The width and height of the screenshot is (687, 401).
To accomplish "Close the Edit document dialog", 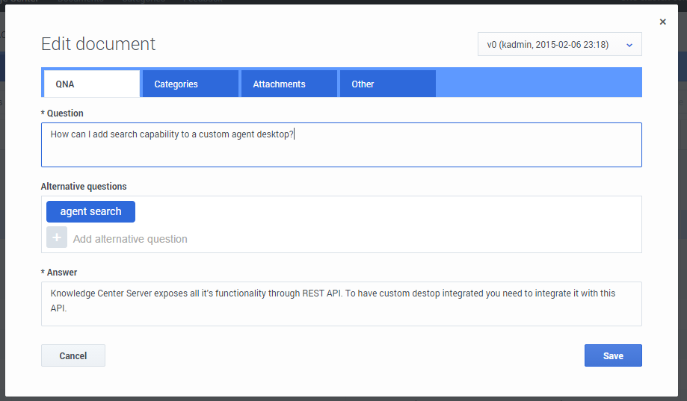I will pos(662,22).
